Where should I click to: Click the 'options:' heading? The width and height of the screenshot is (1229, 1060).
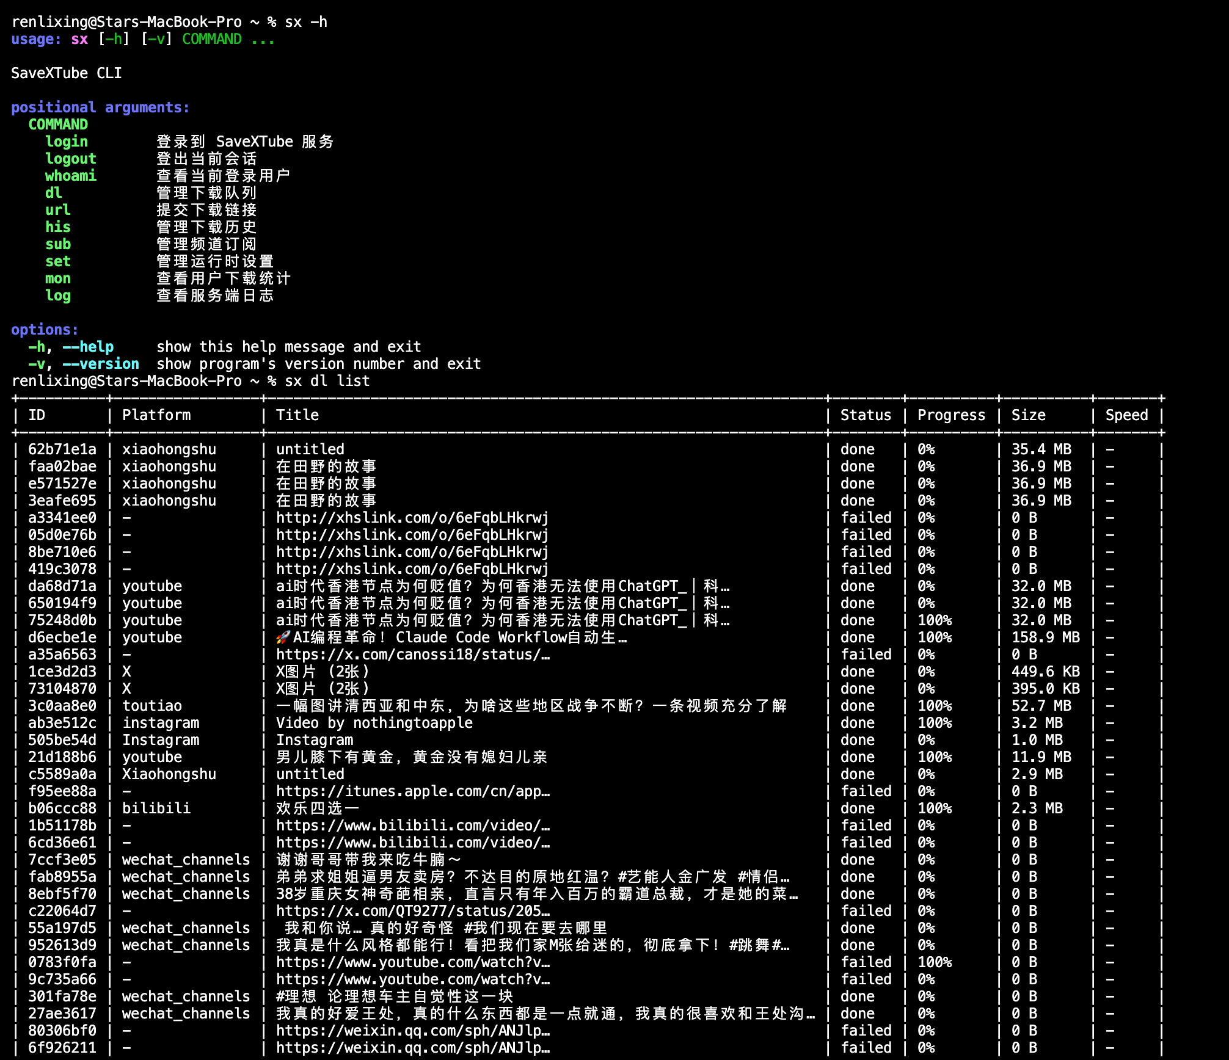coord(45,330)
